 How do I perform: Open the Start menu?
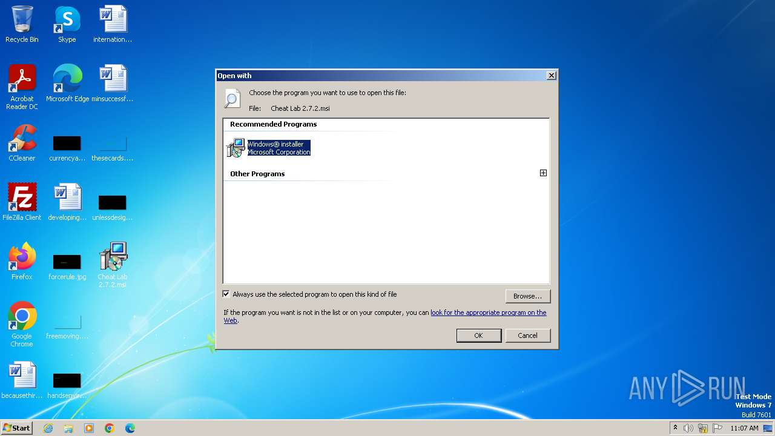click(x=17, y=428)
